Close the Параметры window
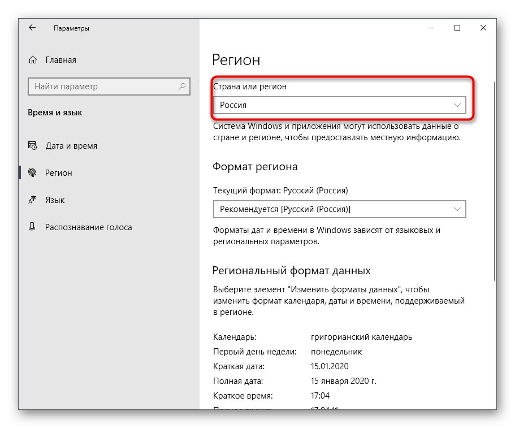515x428 pixels. [x=483, y=28]
